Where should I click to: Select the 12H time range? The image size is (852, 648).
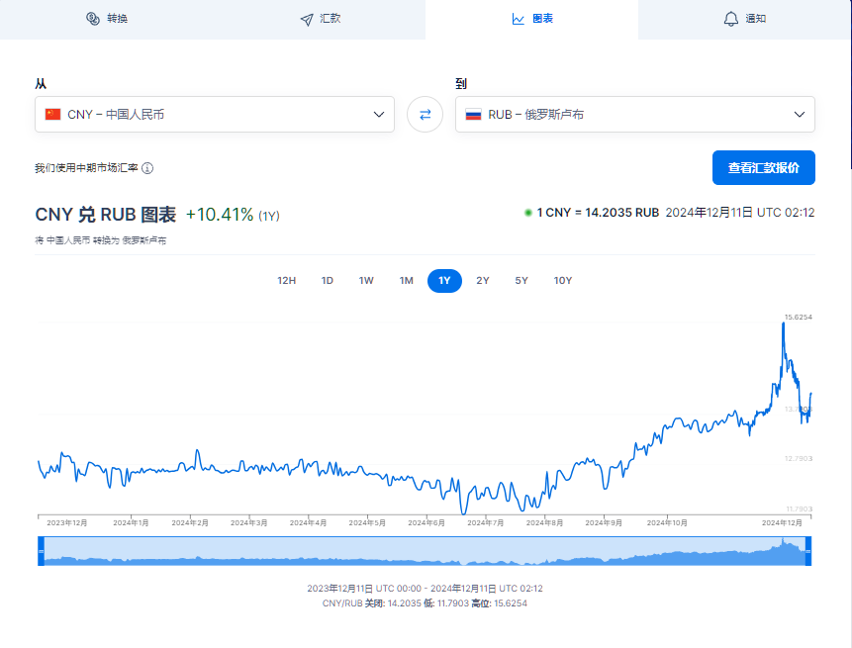coord(286,281)
